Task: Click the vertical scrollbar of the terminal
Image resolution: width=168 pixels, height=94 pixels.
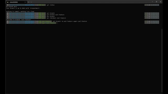Action: 162,60
